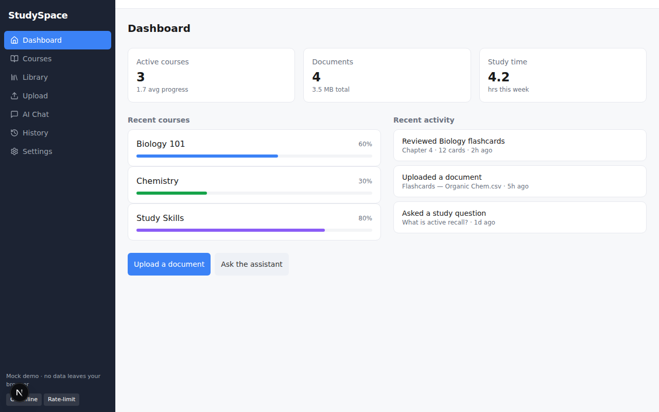
Task: Click the 'Recent activity' heading
Action: coord(424,120)
